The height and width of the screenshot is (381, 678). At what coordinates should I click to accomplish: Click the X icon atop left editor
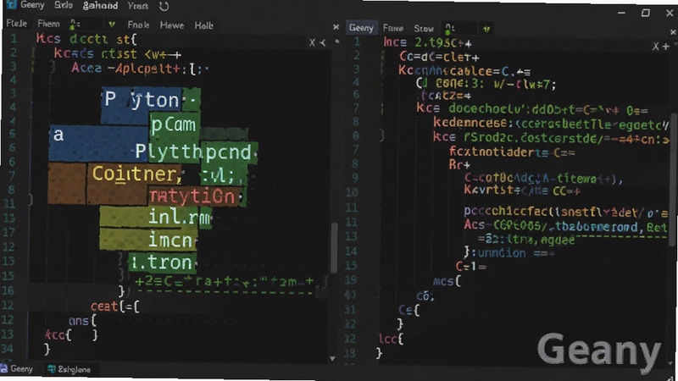point(312,43)
